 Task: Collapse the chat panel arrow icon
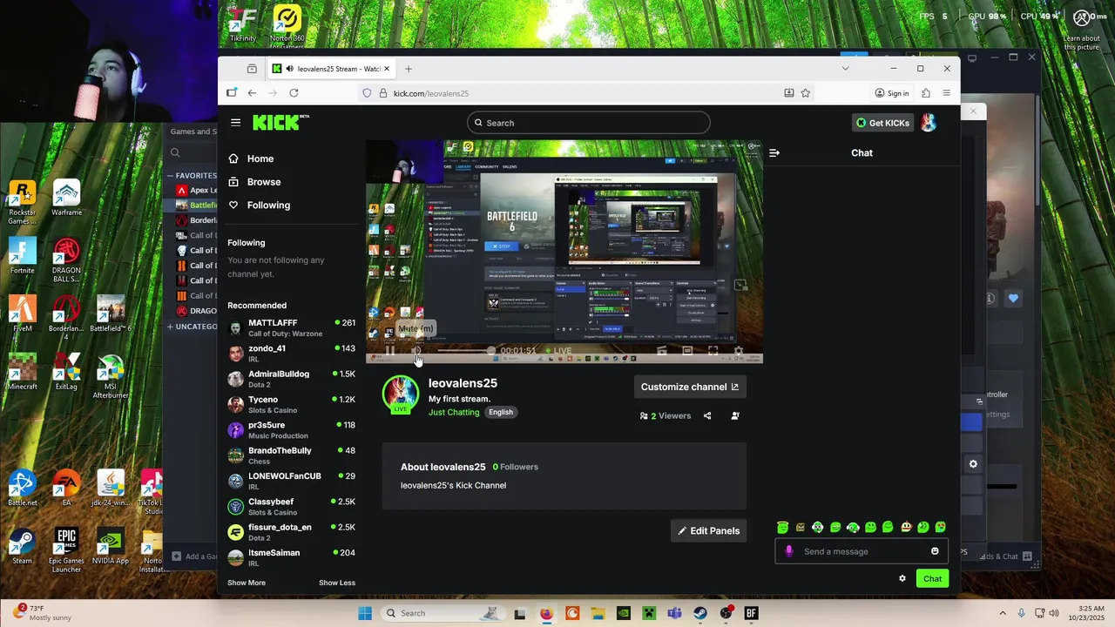(x=774, y=152)
